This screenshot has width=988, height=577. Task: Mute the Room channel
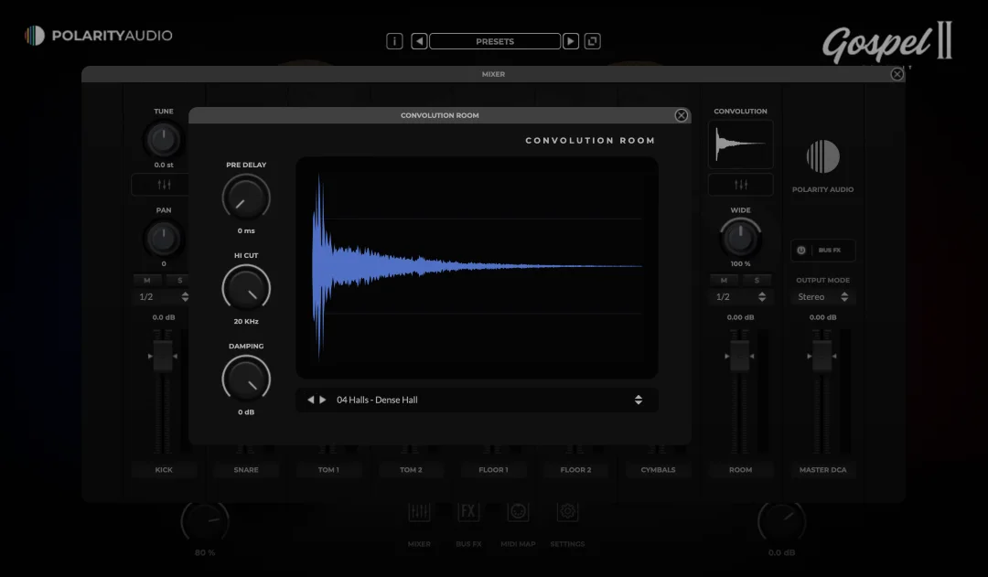(x=724, y=280)
